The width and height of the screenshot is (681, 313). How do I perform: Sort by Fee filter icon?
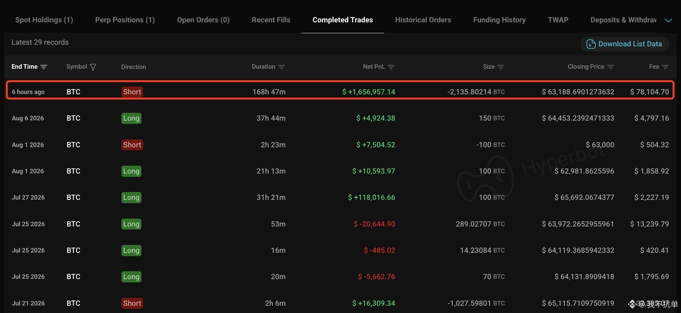click(x=665, y=67)
